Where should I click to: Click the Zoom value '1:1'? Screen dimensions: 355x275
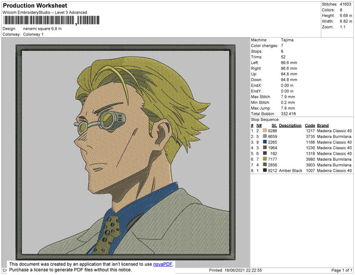[x=343, y=27]
